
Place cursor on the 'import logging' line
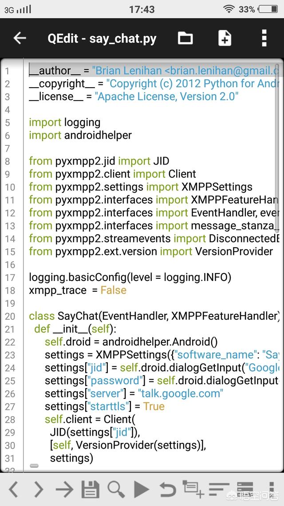tap(65, 122)
